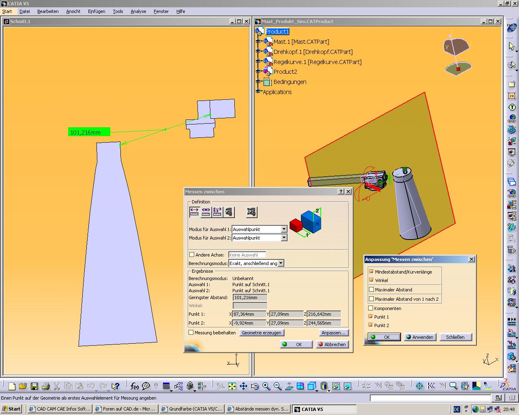Expand the Bedingungen tree node
Screen dimensions: 519x415
(258, 81)
